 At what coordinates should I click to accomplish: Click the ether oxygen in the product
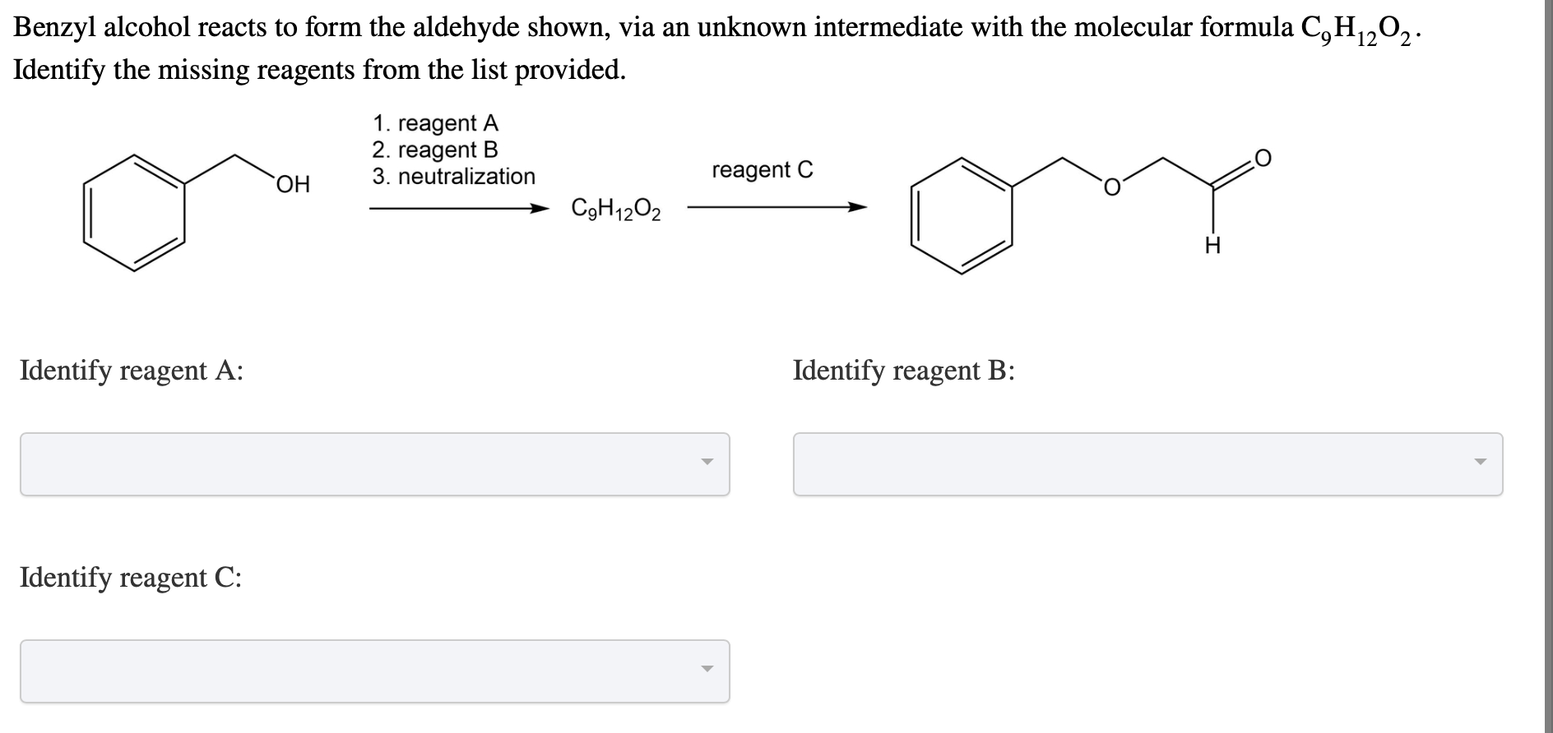click(1110, 187)
